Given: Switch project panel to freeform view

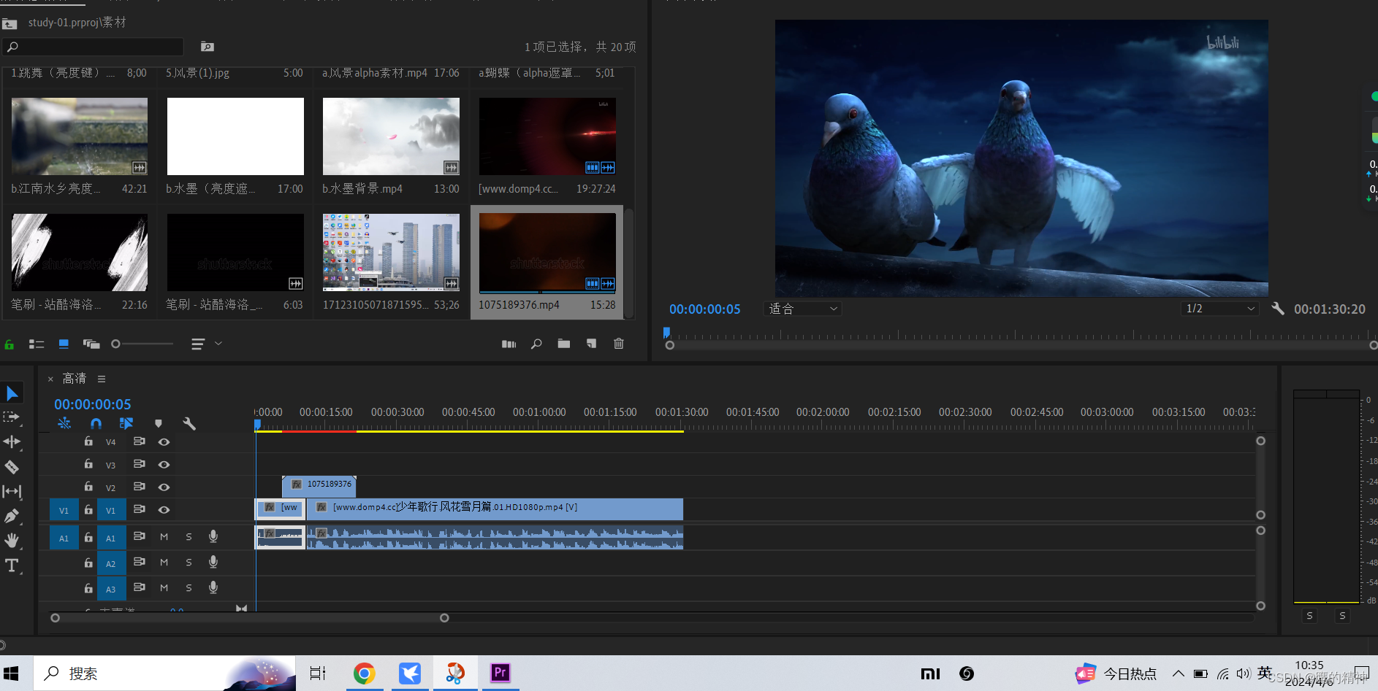Looking at the screenshot, I should [91, 344].
